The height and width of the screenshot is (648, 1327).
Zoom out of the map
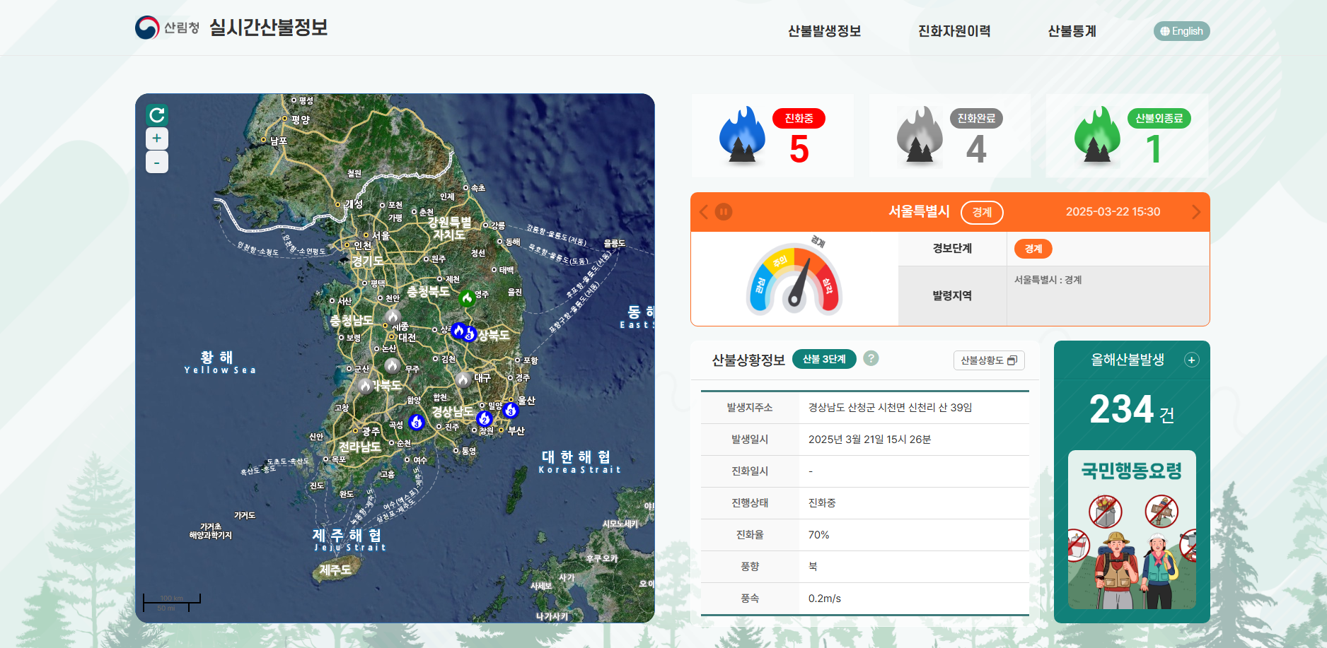[x=157, y=162]
